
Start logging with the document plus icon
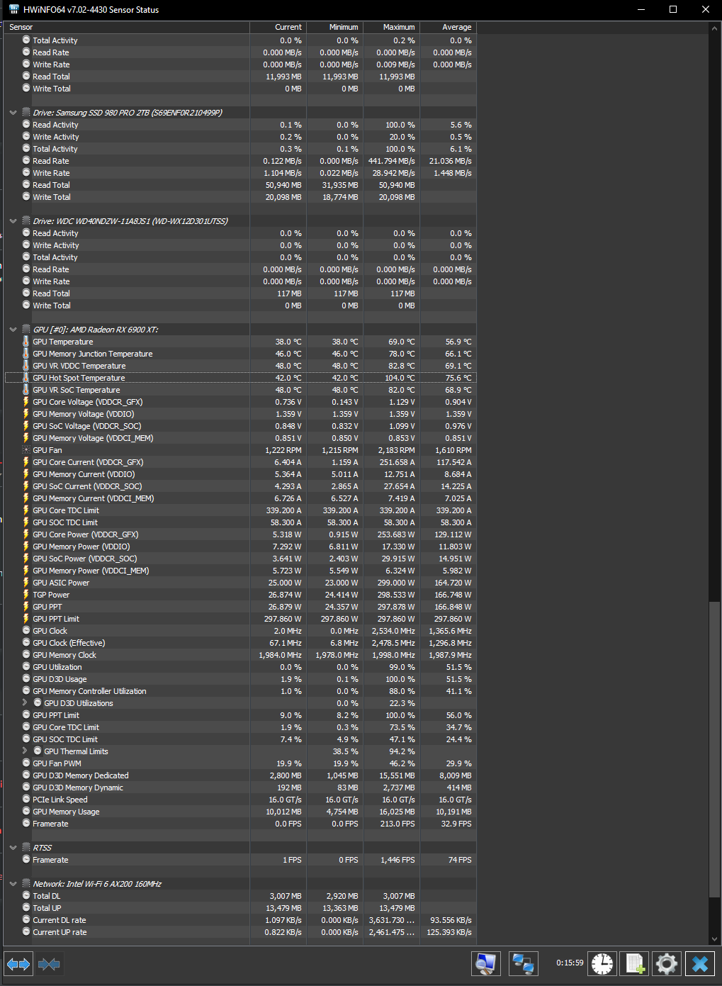[634, 964]
